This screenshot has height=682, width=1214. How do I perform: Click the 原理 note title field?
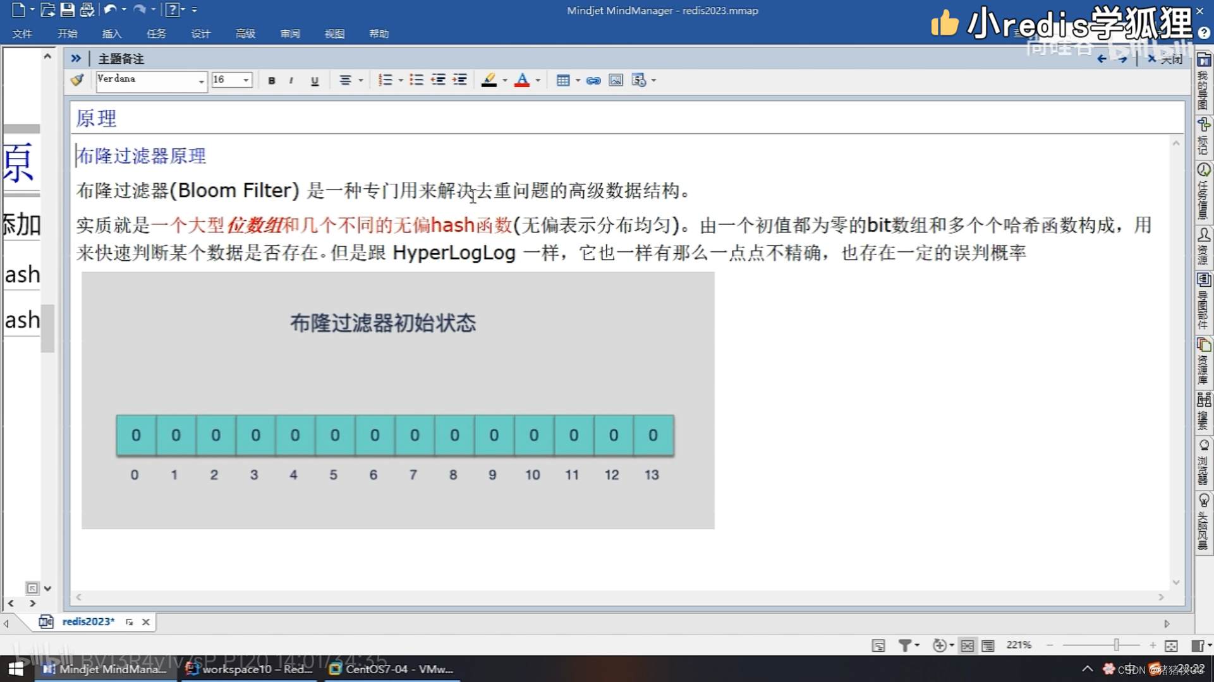[x=627, y=118]
